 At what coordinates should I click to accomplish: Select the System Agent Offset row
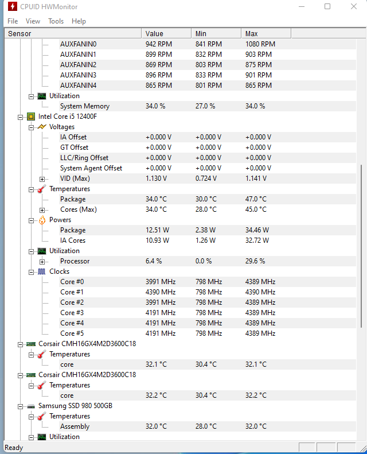coord(208,168)
